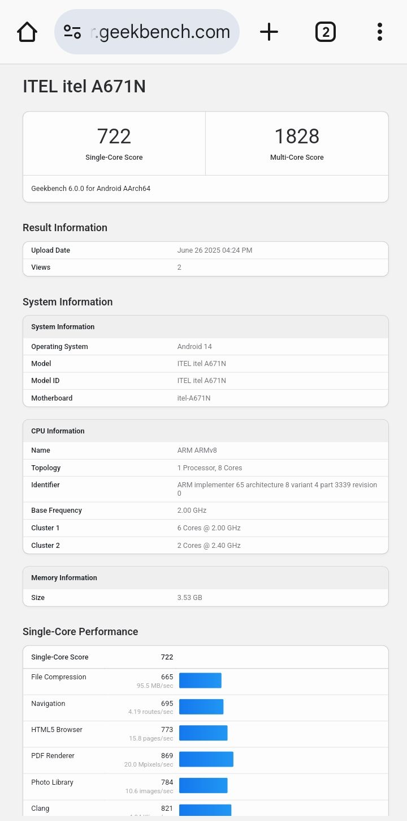Select the ARM implementer identifier text

pyautogui.click(x=278, y=489)
